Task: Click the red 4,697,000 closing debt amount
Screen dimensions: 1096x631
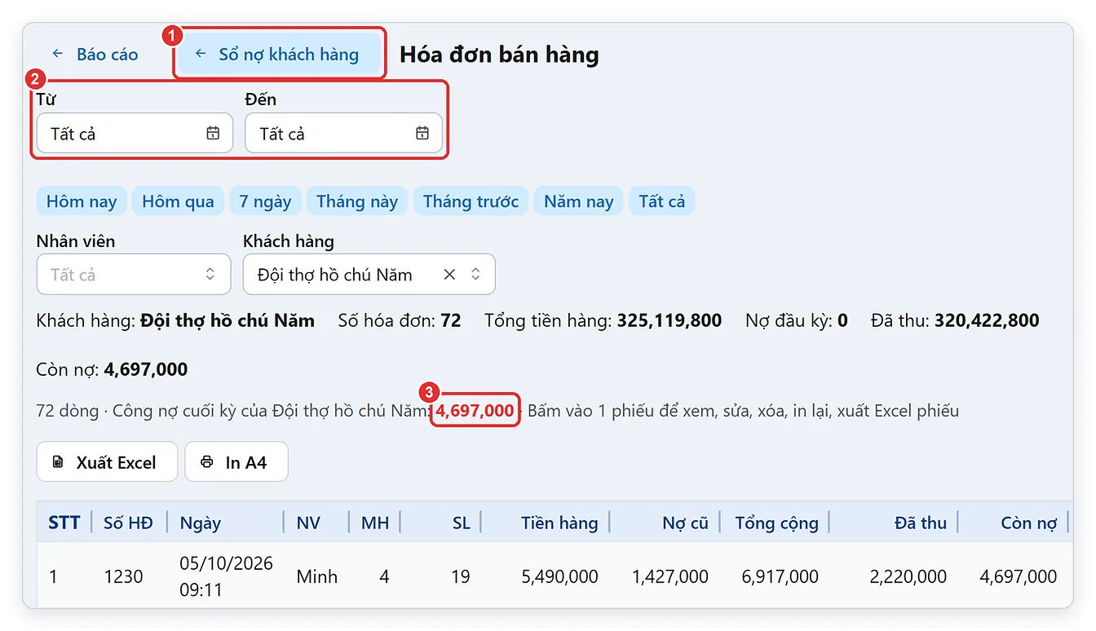Action: point(475,410)
